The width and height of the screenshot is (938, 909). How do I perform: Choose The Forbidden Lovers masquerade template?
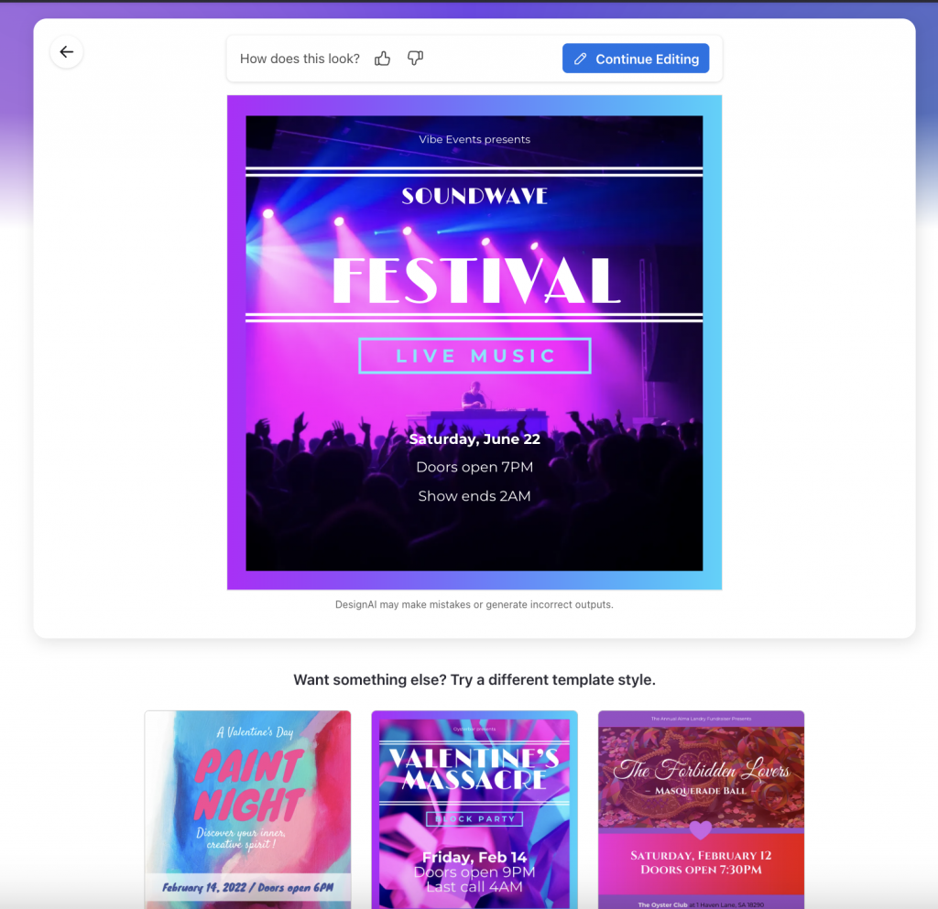pyautogui.click(x=701, y=809)
